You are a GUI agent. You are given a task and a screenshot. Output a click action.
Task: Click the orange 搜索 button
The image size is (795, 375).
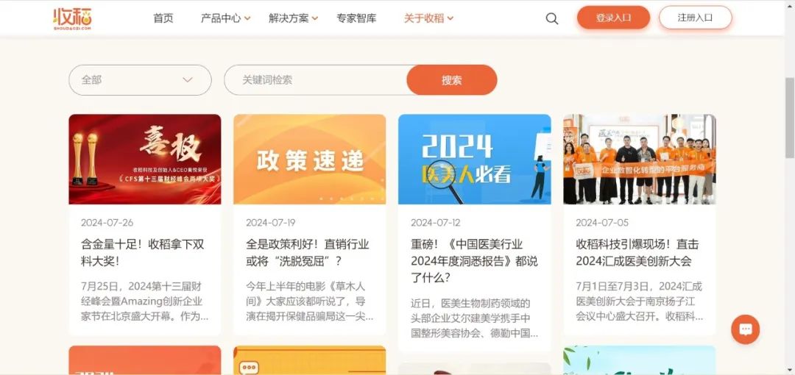pyautogui.click(x=452, y=80)
